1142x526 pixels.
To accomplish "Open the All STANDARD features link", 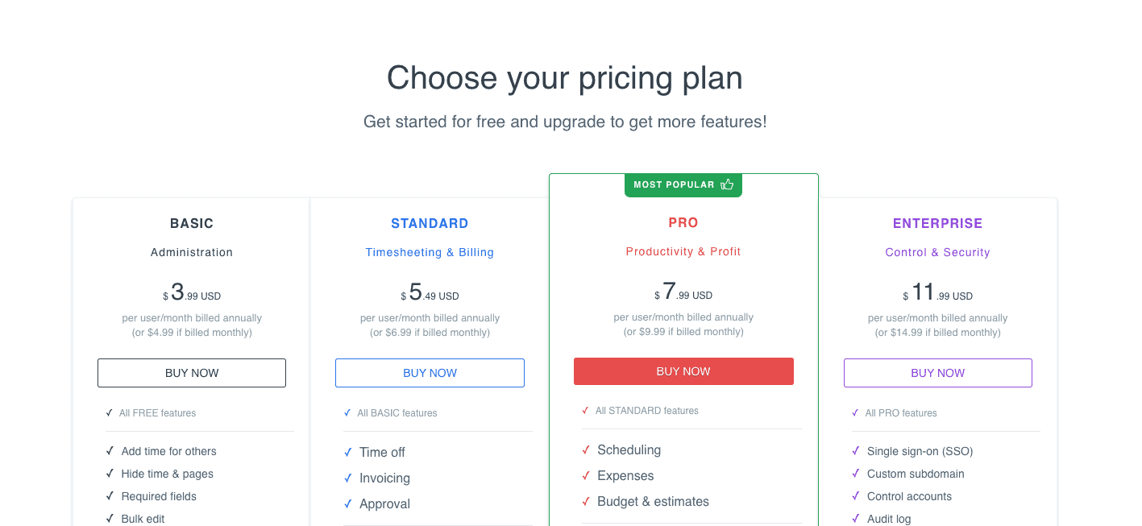I will click(646, 411).
